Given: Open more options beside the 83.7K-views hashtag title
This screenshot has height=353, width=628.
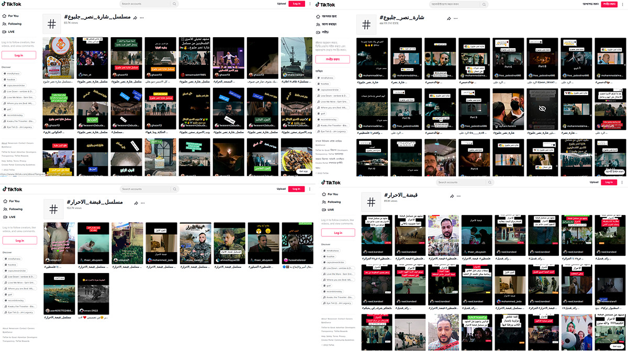Looking at the screenshot, I should point(142,18).
